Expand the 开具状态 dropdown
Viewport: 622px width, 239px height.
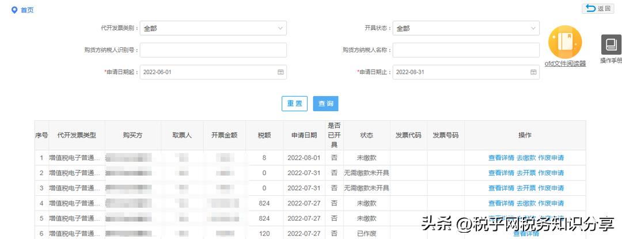click(x=466, y=28)
